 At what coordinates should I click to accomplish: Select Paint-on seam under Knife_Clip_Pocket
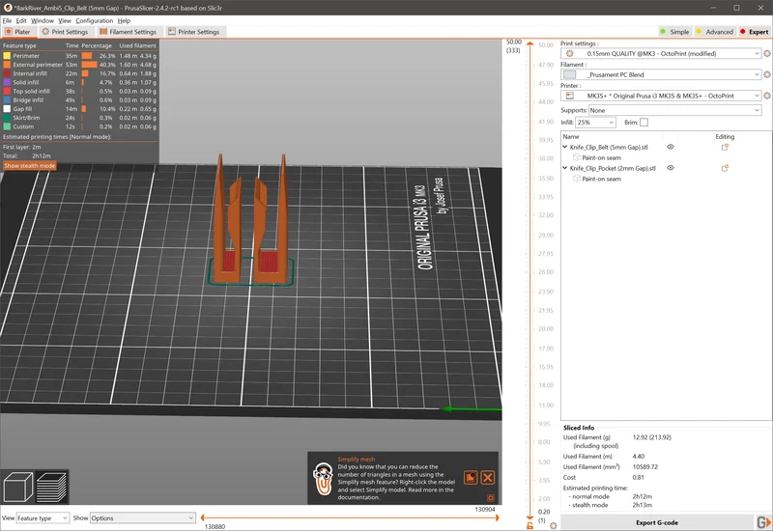[601, 179]
